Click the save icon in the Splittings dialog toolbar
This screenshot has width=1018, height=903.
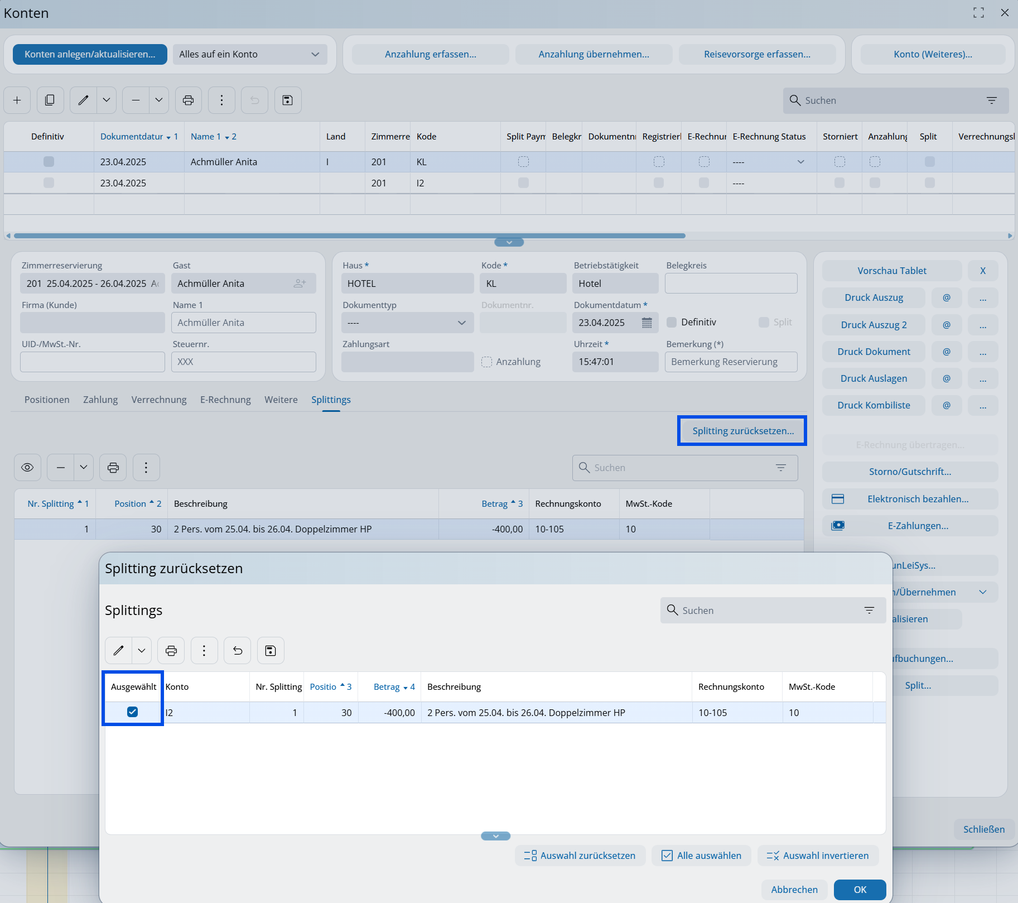(x=271, y=651)
